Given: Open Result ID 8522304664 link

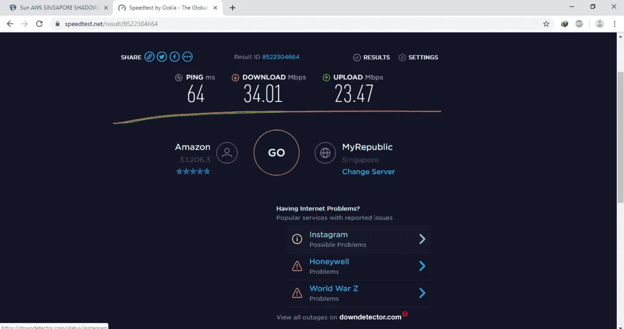Looking at the screenshot, I should coord(281,57).
